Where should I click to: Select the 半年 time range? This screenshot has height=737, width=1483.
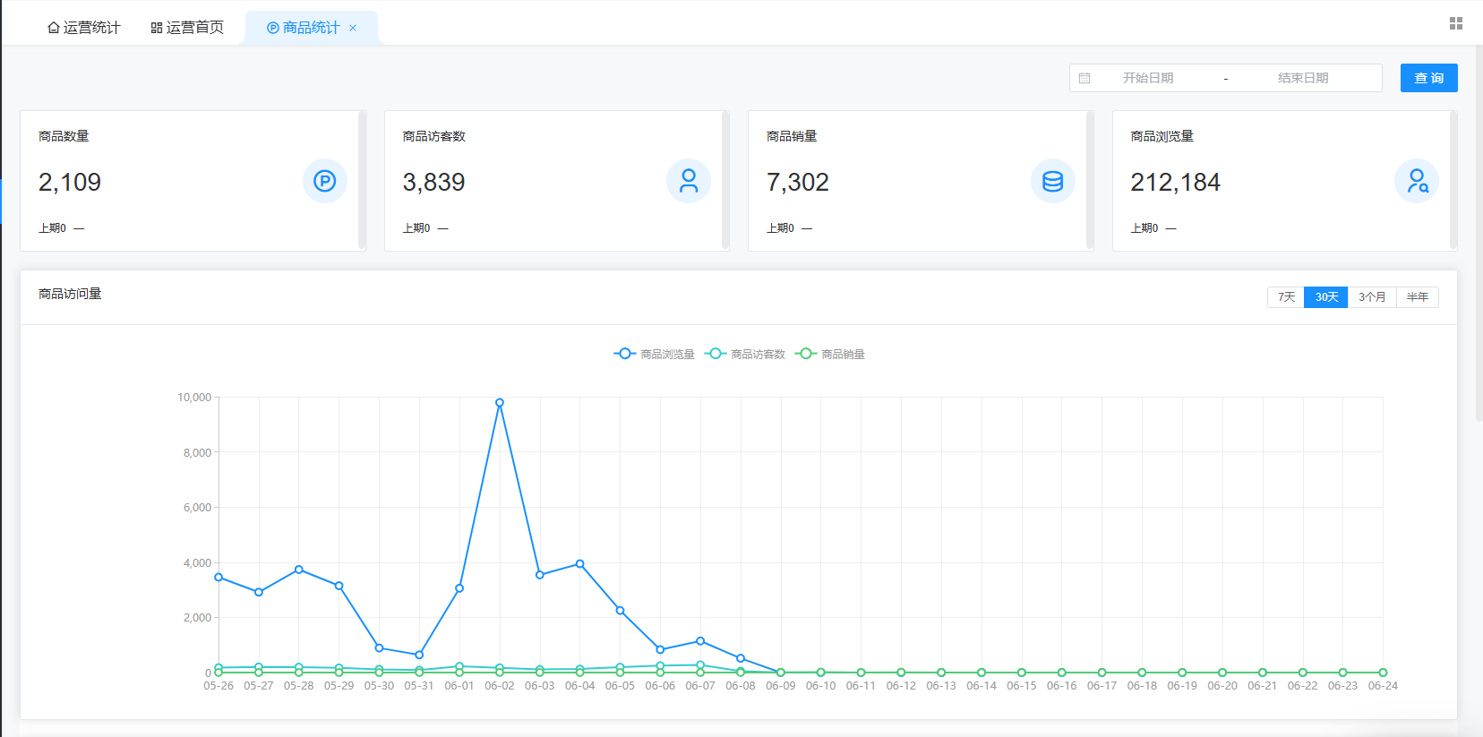[x=1418, y=297]
